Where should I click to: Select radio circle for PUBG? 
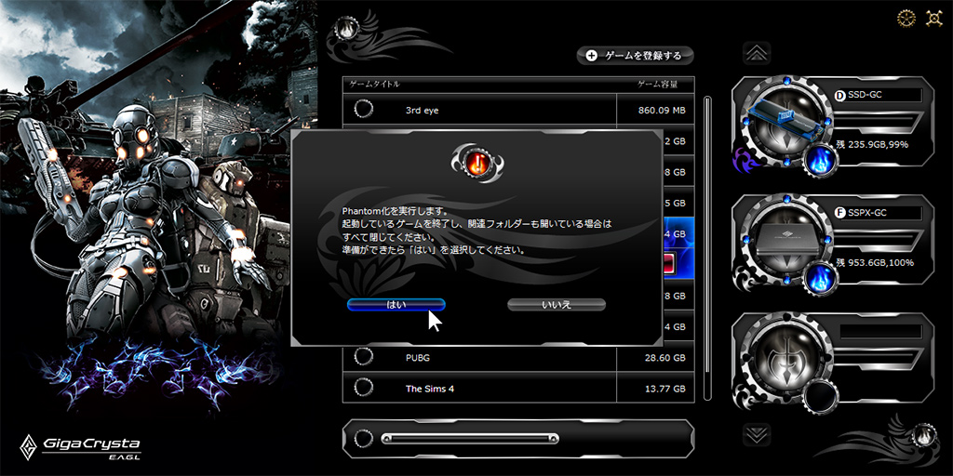pos(364,357)
